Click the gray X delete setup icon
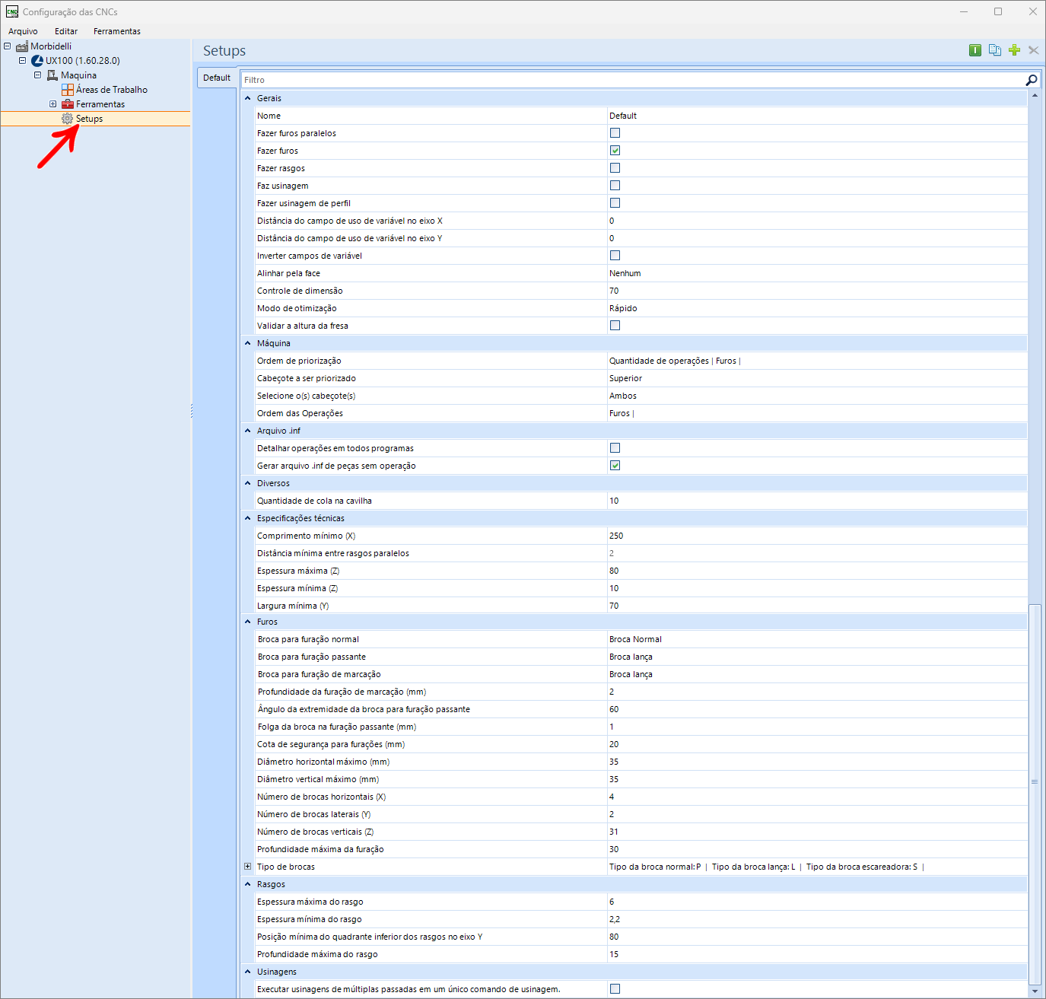The image size is (1046, 999). click(1033, 50)
